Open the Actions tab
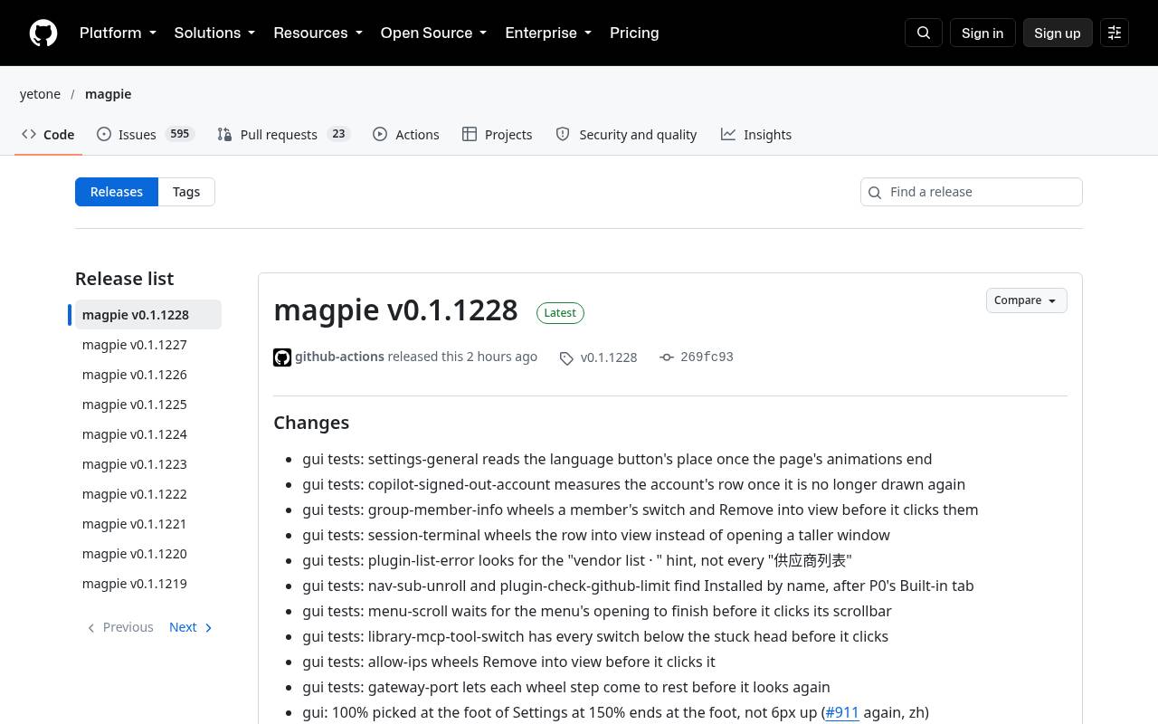This screenshot has height=724, width=1158. [405, 135]
